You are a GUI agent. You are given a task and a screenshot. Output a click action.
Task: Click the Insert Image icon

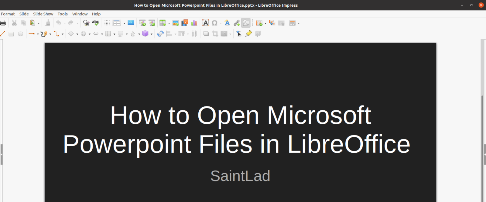pyautogui.click(x=176, y=23)
